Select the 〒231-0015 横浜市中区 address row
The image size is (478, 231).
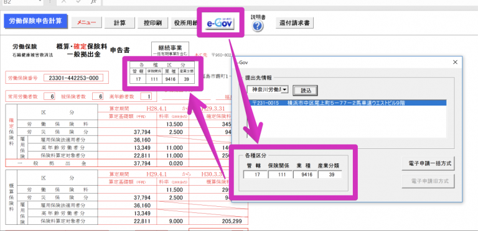coord(347,103)
